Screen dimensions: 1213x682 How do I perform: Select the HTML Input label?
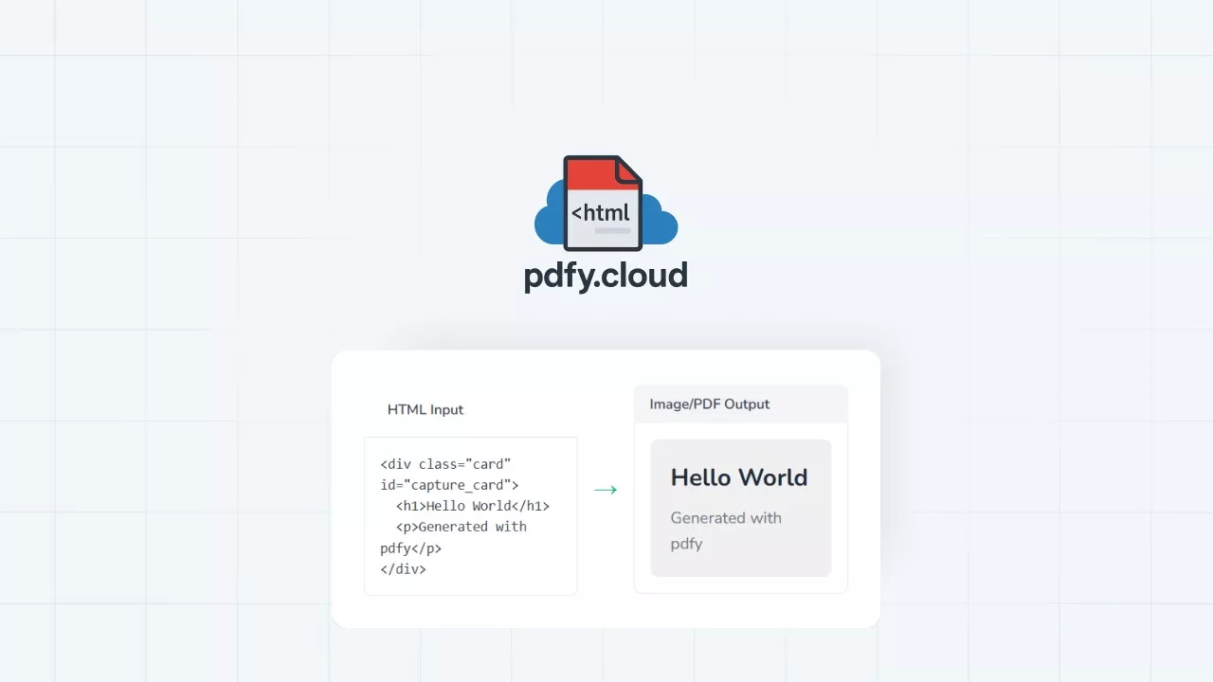425,410
